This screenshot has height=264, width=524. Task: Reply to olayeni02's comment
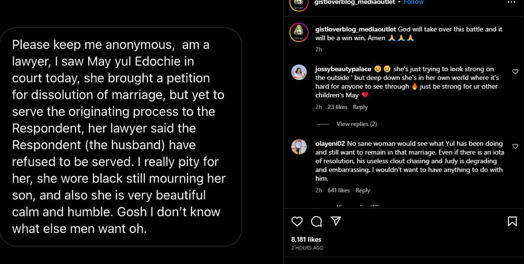click(x=362, y=190)
